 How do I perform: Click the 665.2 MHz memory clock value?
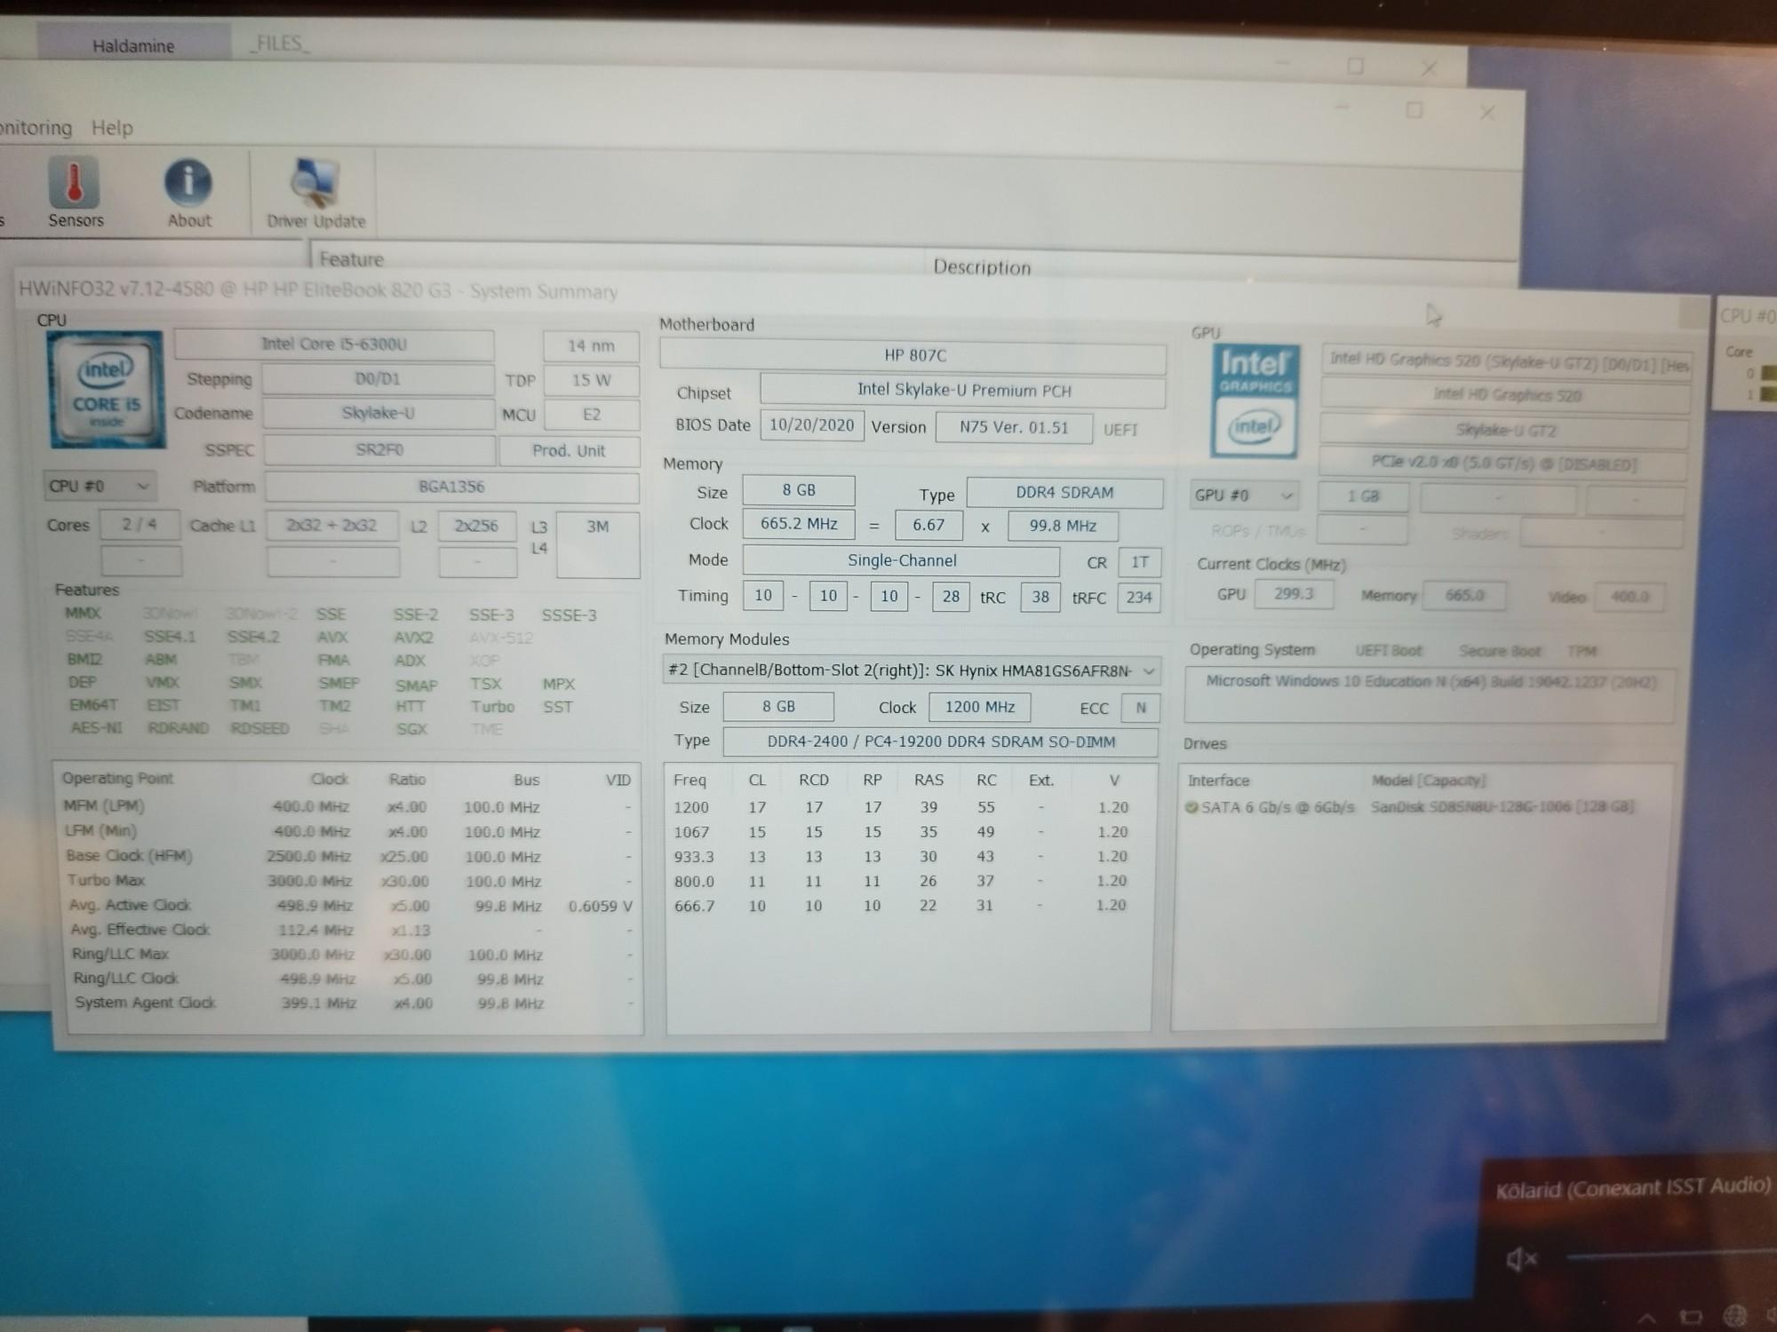[x=799, y=524]
